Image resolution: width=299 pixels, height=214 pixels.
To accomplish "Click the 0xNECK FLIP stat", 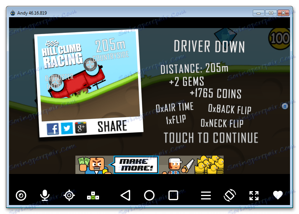I will (x=222, y=123).
